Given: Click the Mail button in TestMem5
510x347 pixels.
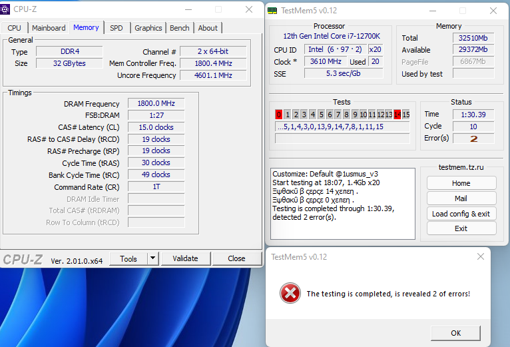Looking at the screenshot, I should 461,198.
